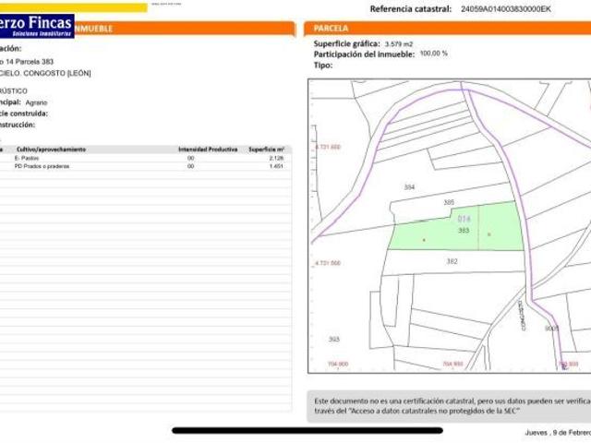Click the catastral reference number 24059A014003830000EK
The height and width of the screenshot is (443, 591).
[x=506, y=9]
